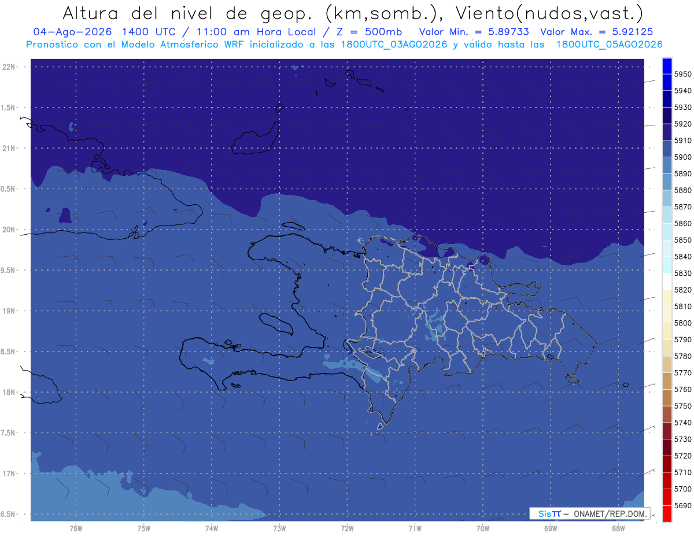Click the 5820 legend label
The image size is (694, 536).
[x=682, y=290]
